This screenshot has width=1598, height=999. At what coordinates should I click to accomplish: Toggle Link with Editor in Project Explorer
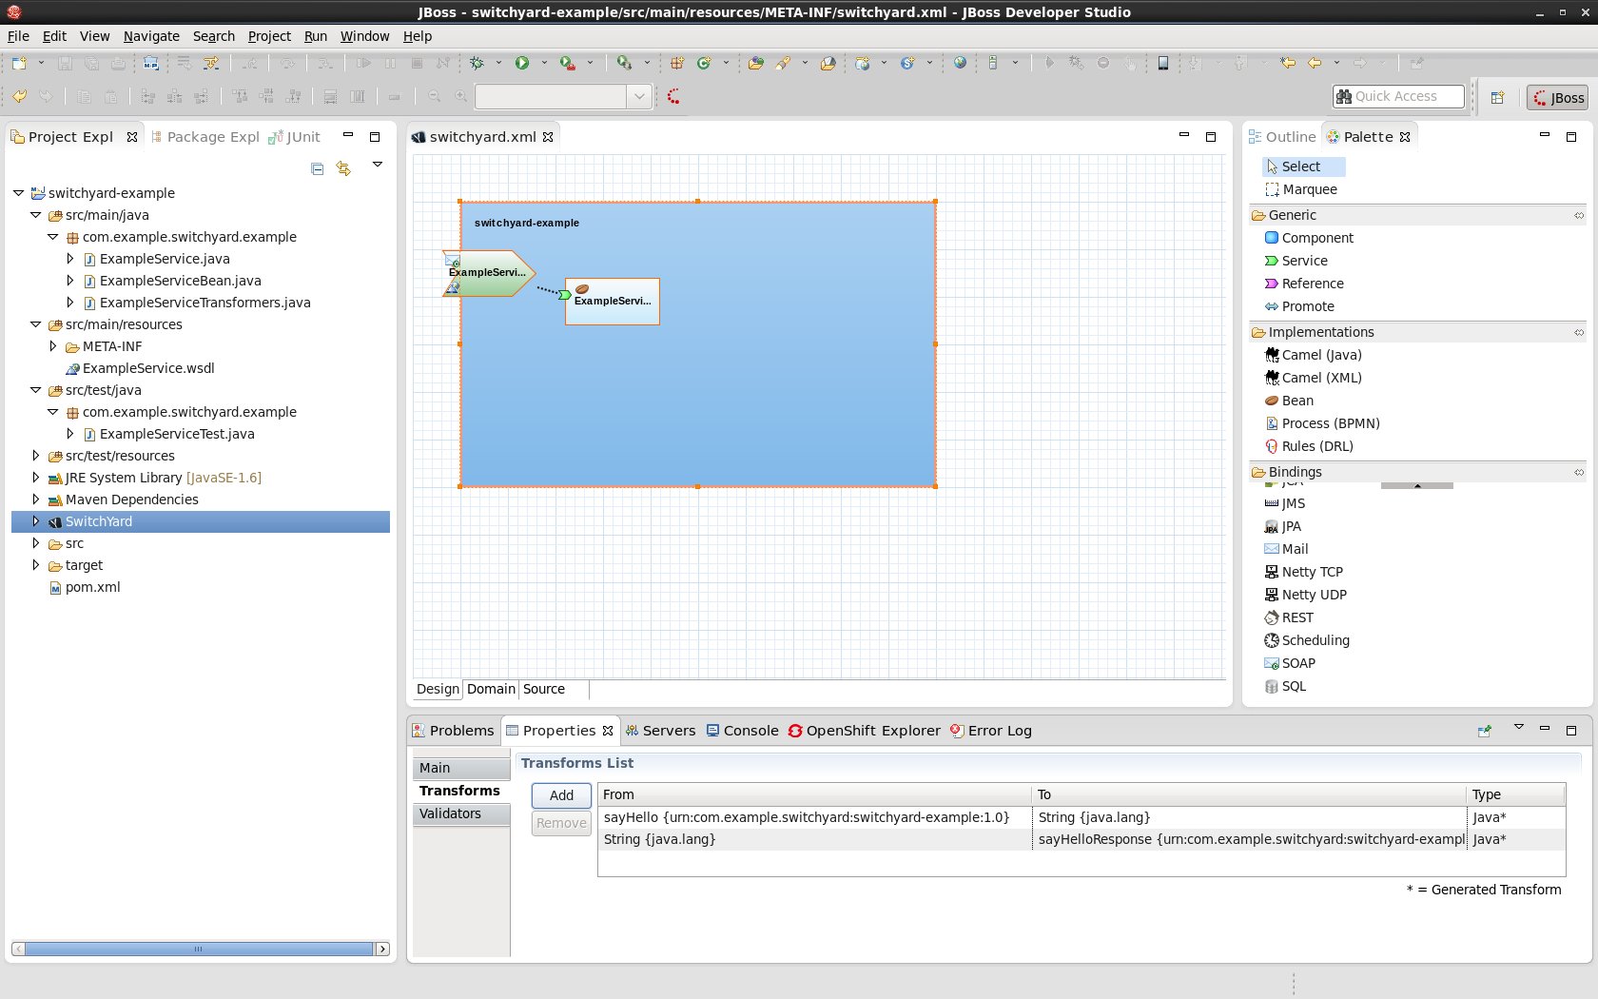click(344, 168)
